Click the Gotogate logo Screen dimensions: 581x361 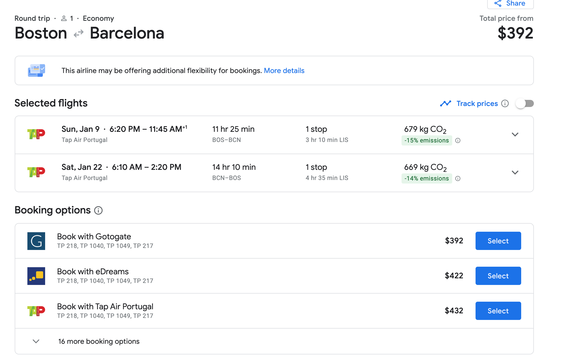(36, 241)
